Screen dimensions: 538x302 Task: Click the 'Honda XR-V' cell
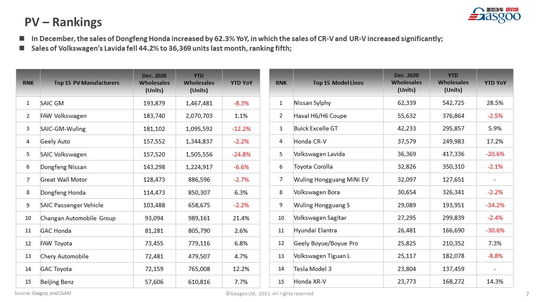[x=338, y=281]
